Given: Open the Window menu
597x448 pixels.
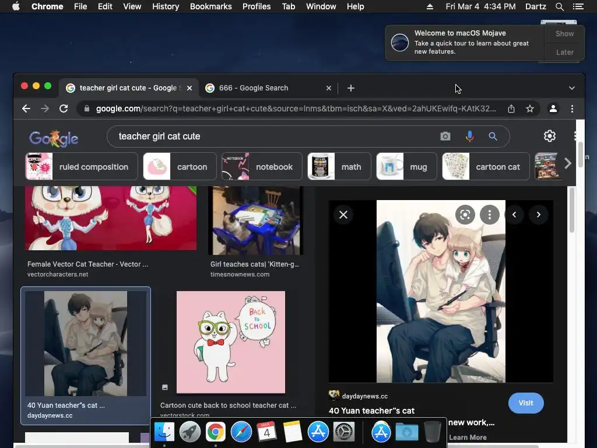Looking at the screenshot, I should [321, 6].
